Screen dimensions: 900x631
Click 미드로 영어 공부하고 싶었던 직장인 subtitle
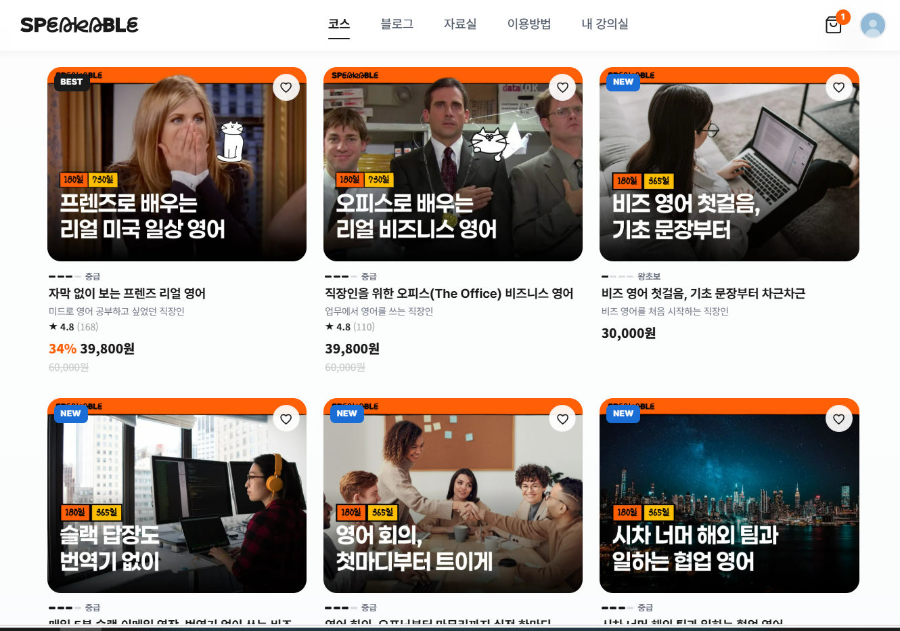tap(116, 311)
